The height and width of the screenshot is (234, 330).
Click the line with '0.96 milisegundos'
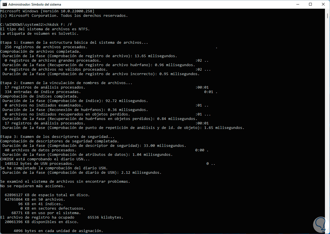[99, 65]
